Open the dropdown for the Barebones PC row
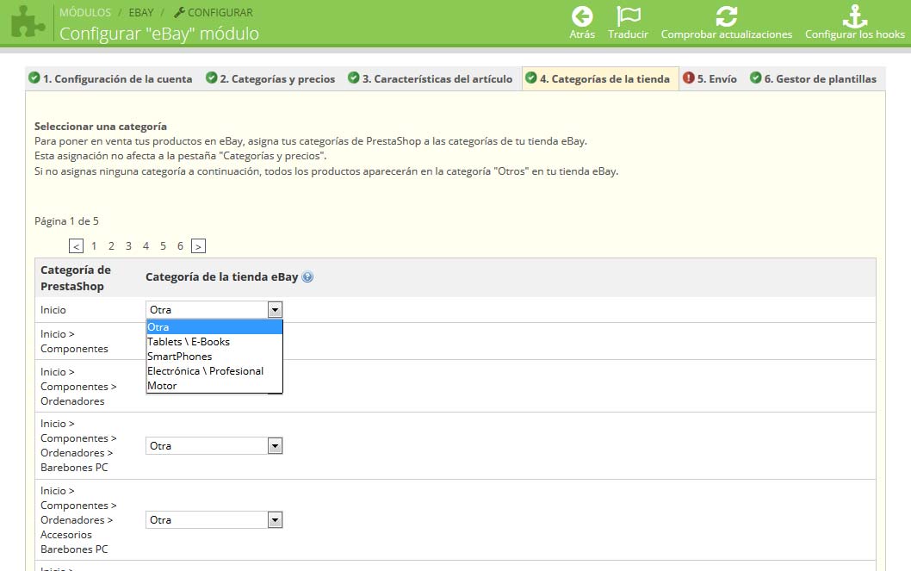Screen dimensions: 911x571 (x=214, y=445)
